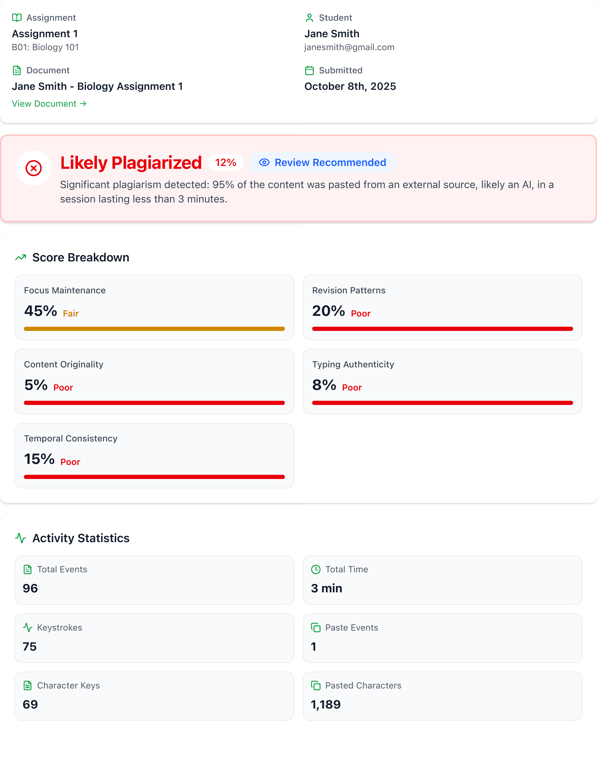
Task: Click the Jane Smith student name
Action: [332, 34]
